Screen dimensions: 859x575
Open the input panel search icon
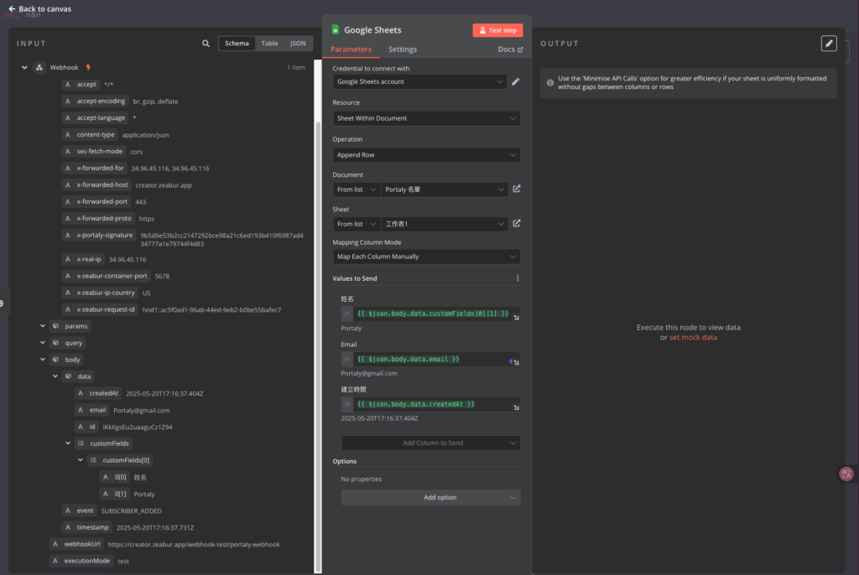coord(206,44)
